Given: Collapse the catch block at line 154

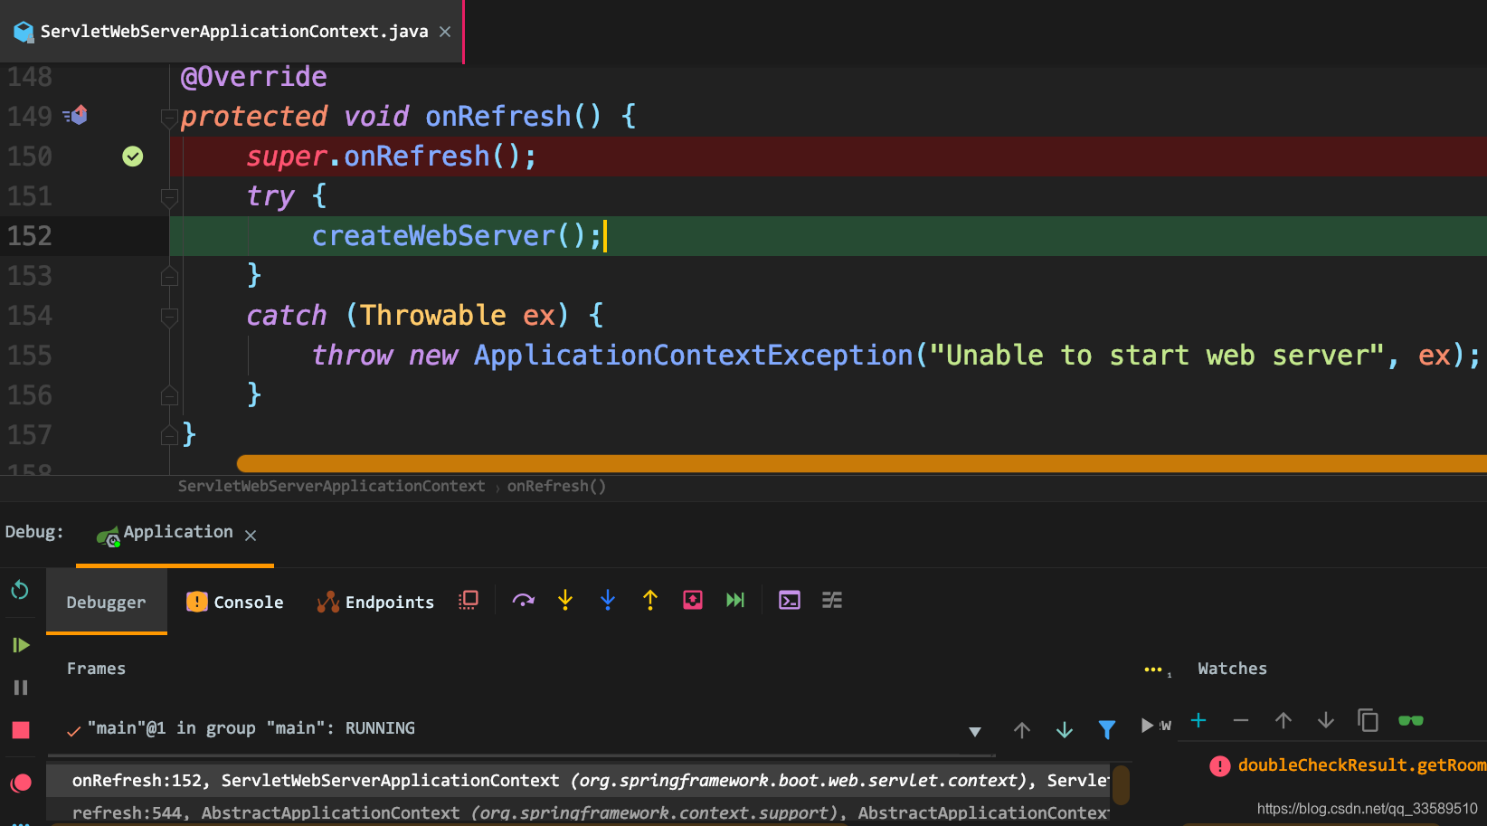Looking at the screenshot, I should point(169,317).
